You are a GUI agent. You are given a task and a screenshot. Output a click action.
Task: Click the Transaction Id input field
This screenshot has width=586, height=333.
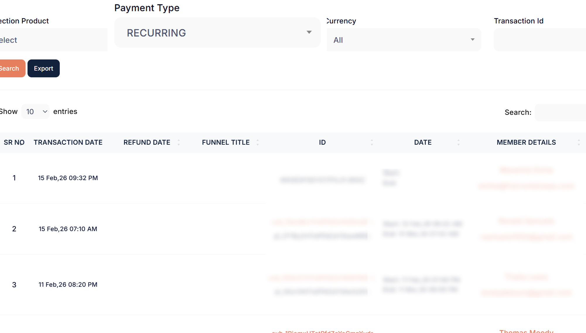[539, 40]
